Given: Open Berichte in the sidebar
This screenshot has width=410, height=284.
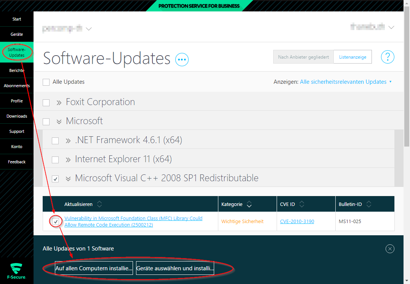Looking at the screenshot, I should (17, 70).
